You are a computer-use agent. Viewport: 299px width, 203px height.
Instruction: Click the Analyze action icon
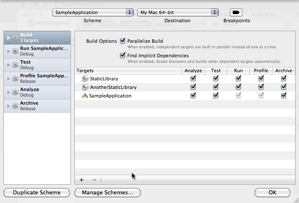pos(15,92)
